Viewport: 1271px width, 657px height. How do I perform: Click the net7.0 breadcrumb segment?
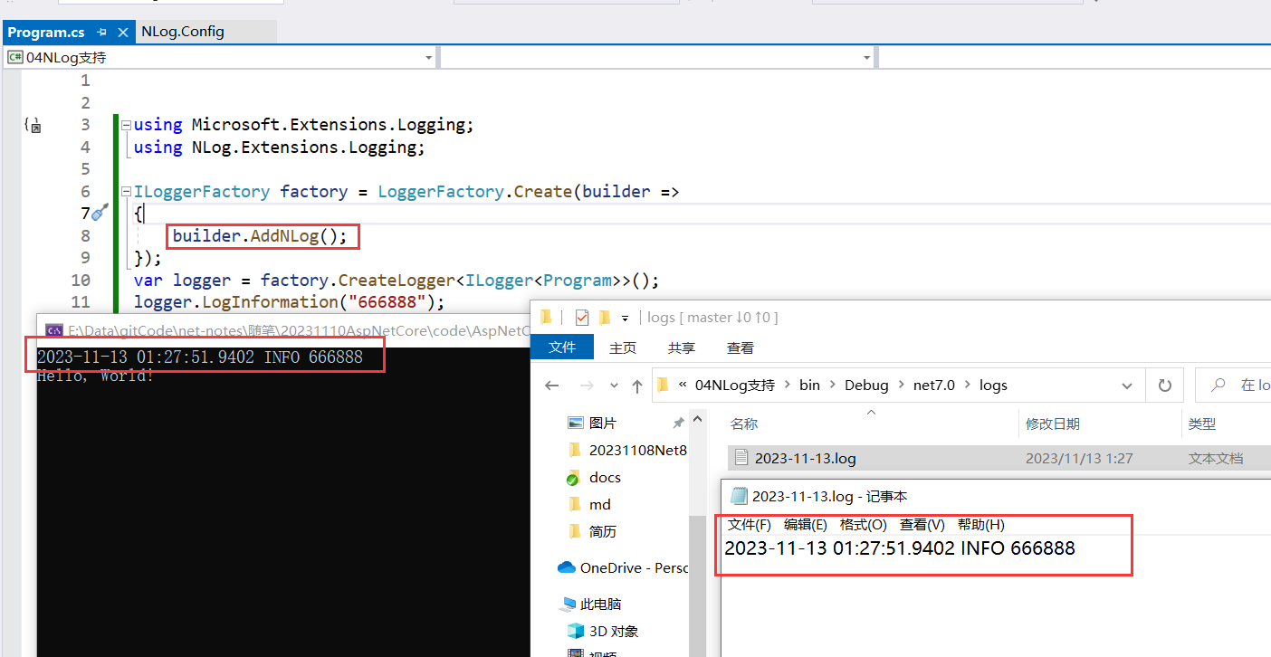pos(934,385)
